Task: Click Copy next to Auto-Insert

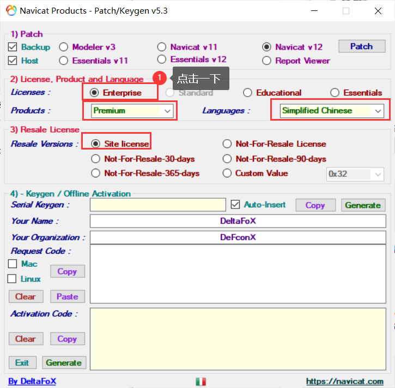Action: 315,205
